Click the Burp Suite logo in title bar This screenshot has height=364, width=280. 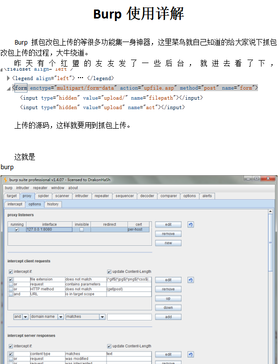coord(5,180)
